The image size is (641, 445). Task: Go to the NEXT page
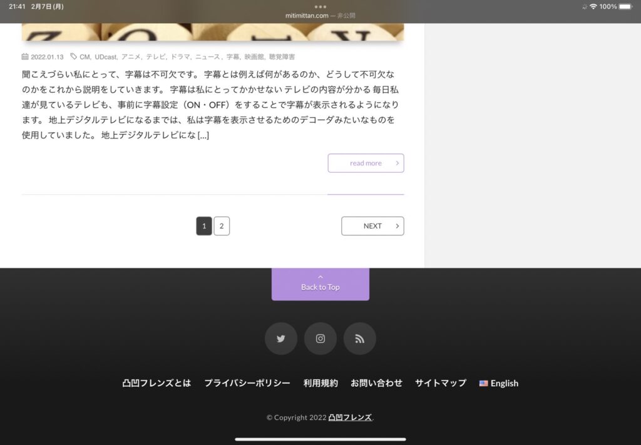(373, 226)
